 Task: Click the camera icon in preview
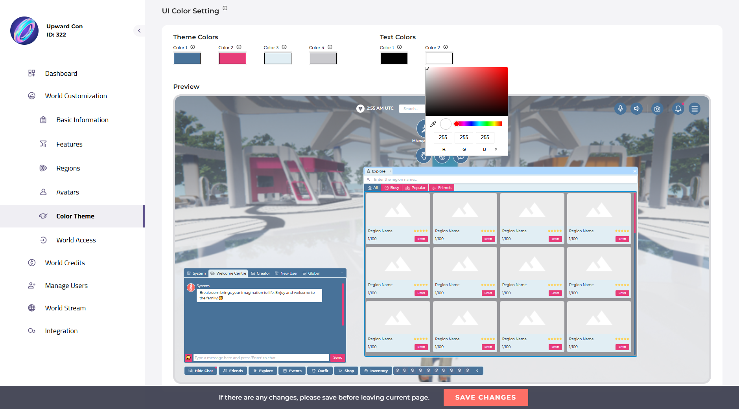[657, 108]
